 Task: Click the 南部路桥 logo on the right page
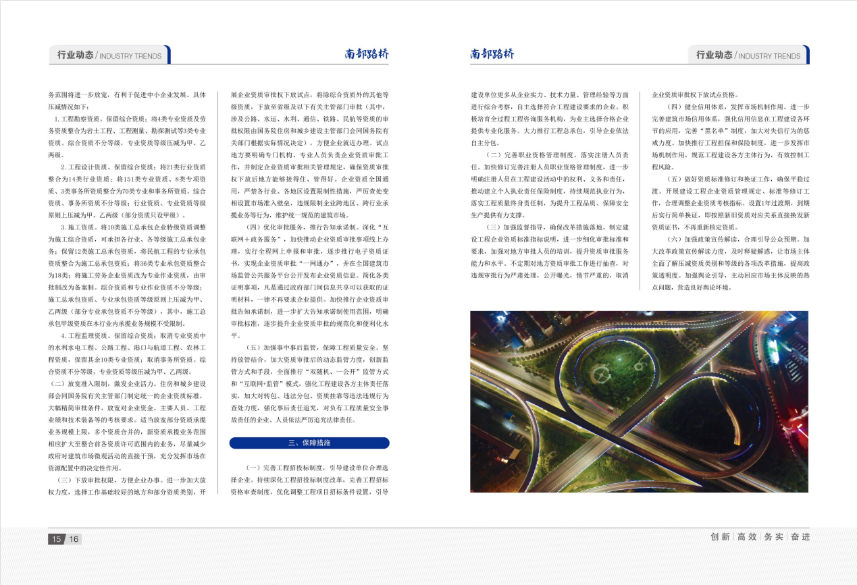point(492,54)
